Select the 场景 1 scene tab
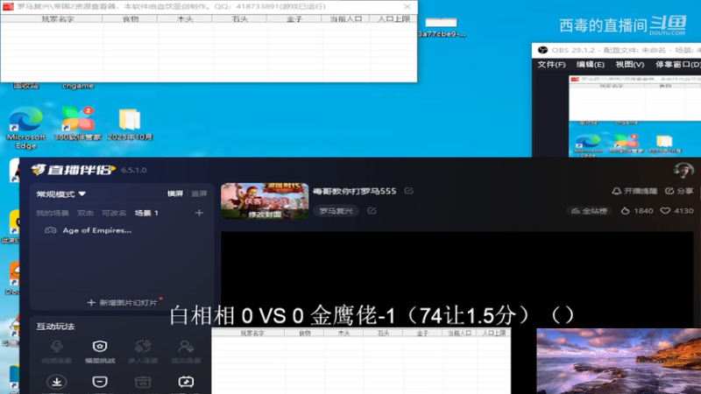Screen dimensions: 701x394 [146, 213]
